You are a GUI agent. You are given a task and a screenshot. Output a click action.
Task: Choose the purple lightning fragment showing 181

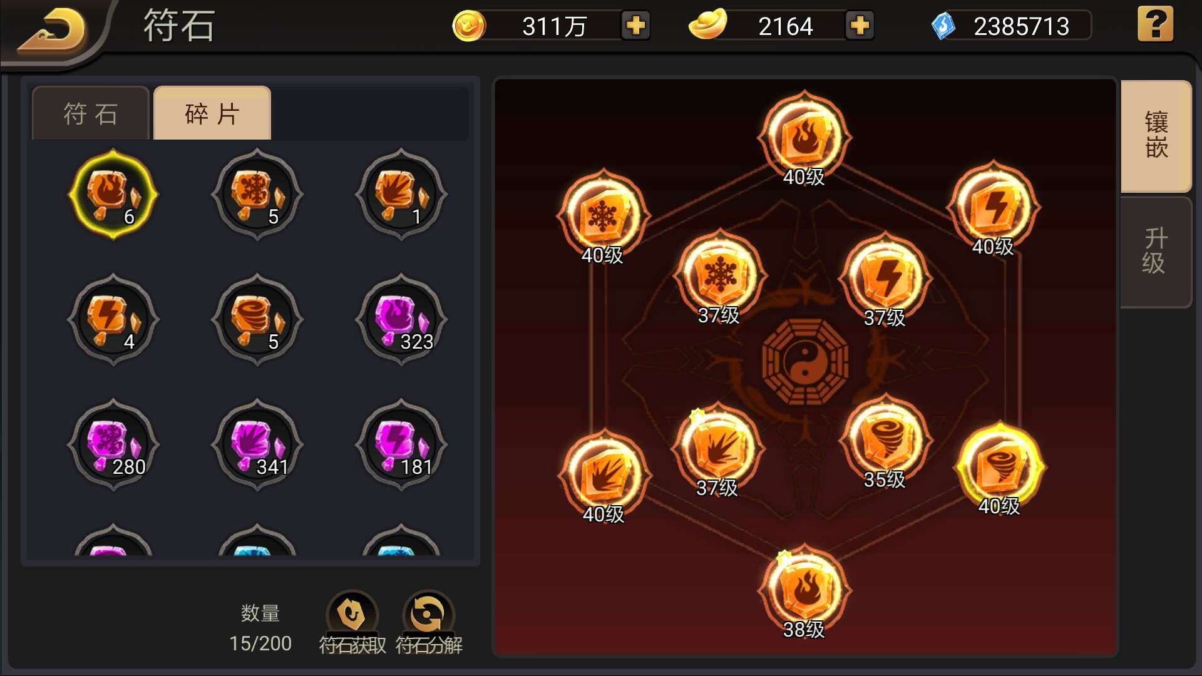[401, 444]
